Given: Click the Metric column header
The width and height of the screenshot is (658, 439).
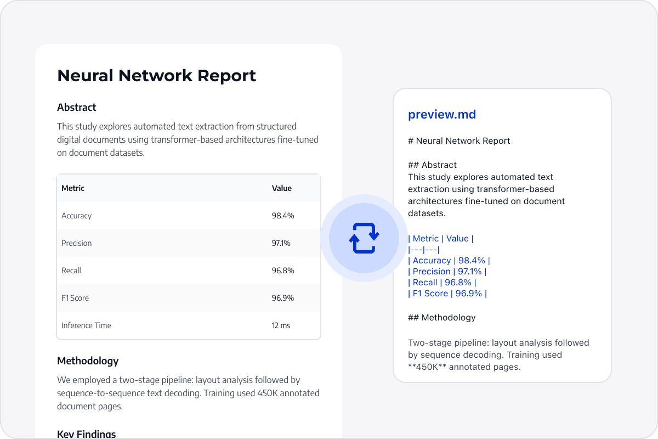Looking at the screenshot, I should [73, 188].
